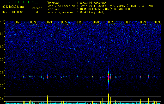Image resolution: width=164 pixels, height=104 pixels.
Task: Select the file name 0212190620.png
Action: (x=13, y=7)
